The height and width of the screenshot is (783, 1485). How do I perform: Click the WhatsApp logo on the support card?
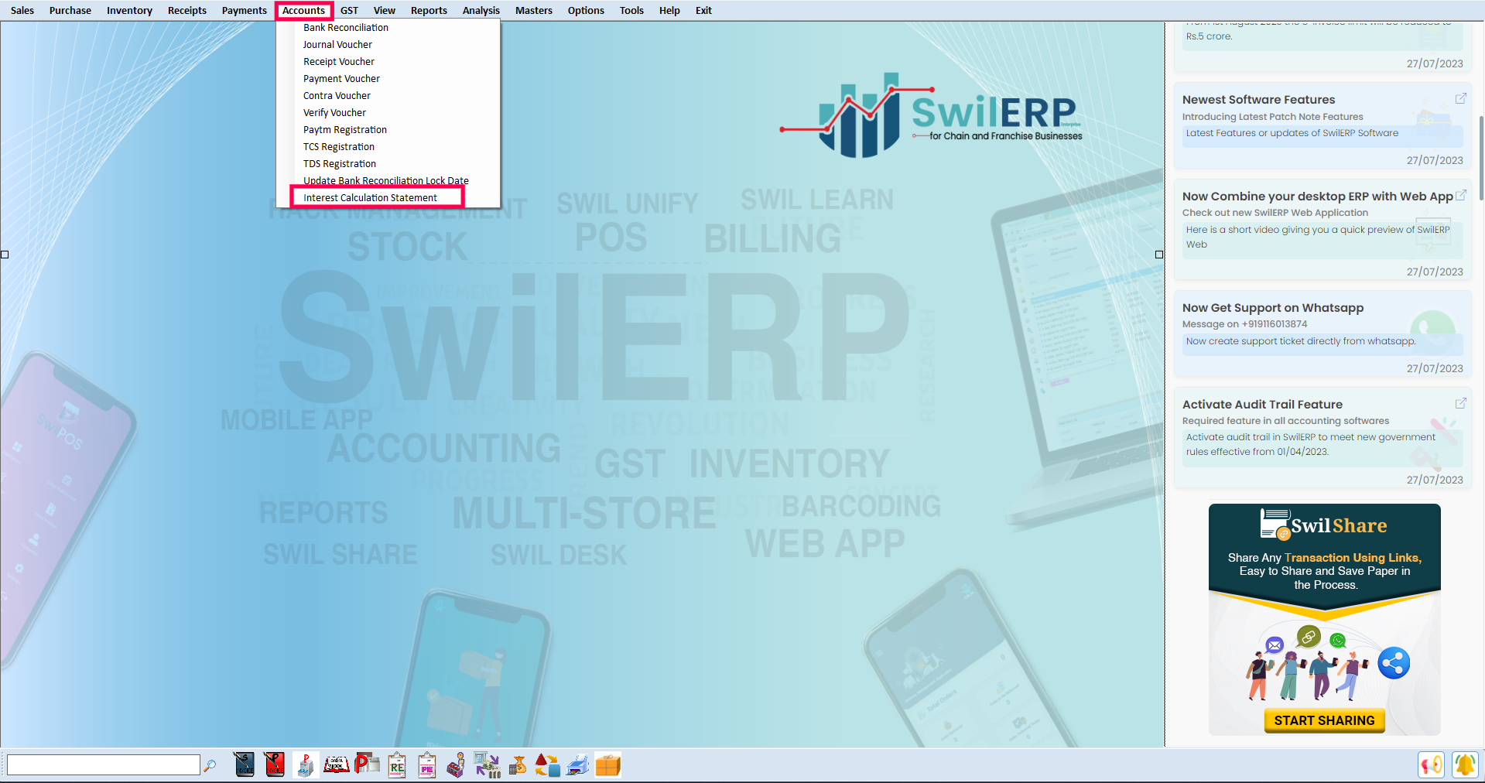click(x=1433, y=331)
